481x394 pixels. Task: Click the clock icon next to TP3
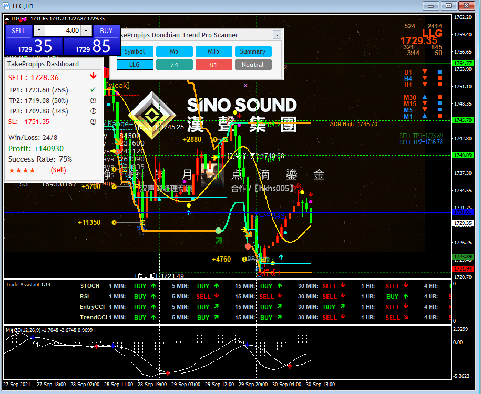click(x=93, y=111)
